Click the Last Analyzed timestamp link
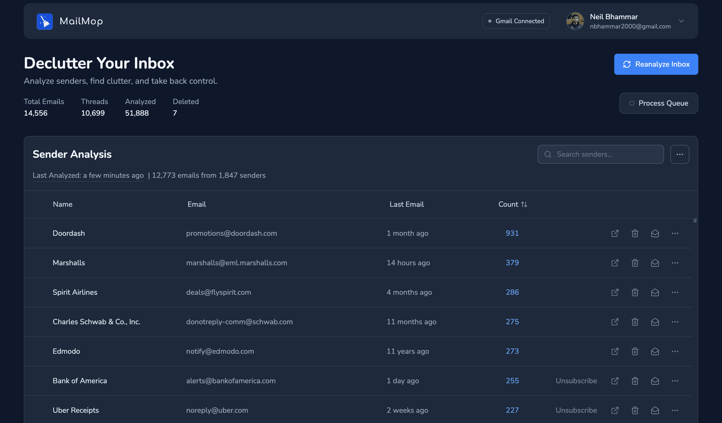Screen dimensions: 722x423 [88, 175]
